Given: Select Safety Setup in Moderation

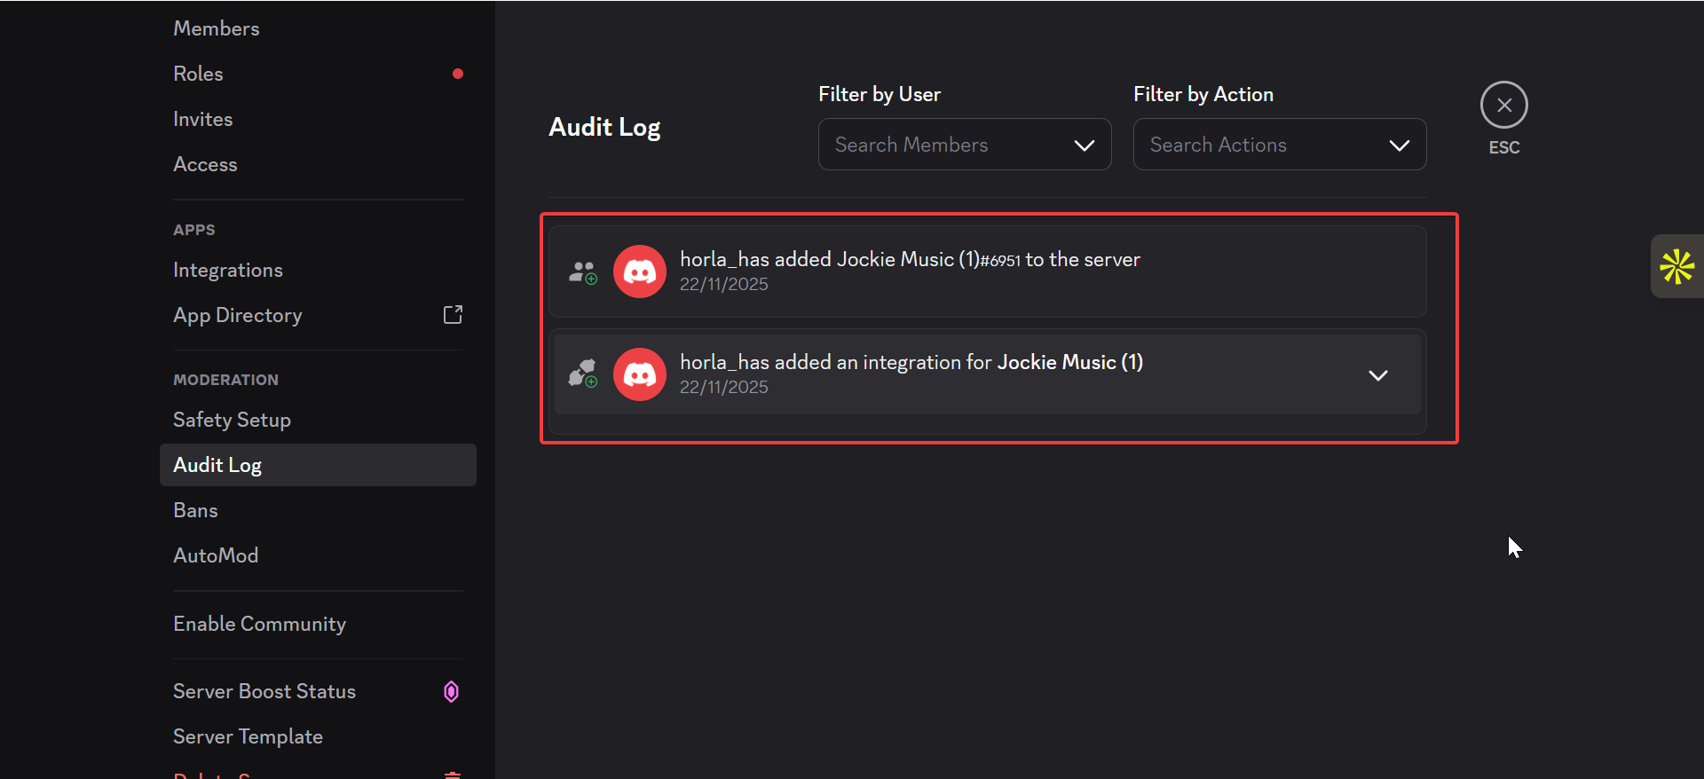Looking at the screenshot, I should click(x=232, y=420).
